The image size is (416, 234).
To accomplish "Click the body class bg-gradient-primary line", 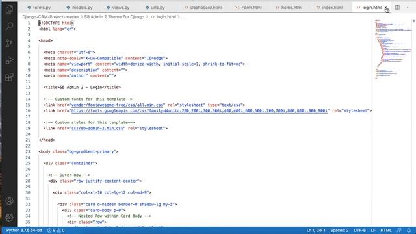I will pyautogui.click(x=79, y=151).
